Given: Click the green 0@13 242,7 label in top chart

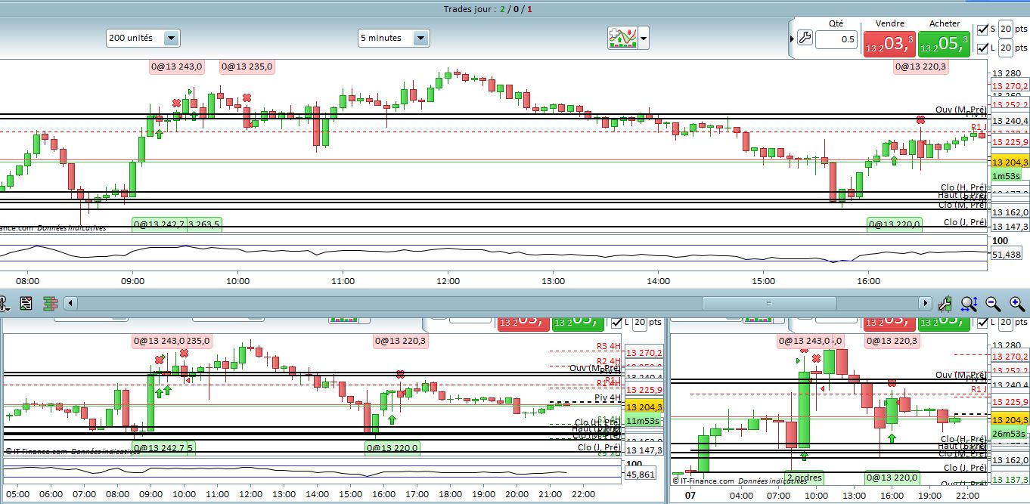Looking at the screenshot, I should [160, 224].
